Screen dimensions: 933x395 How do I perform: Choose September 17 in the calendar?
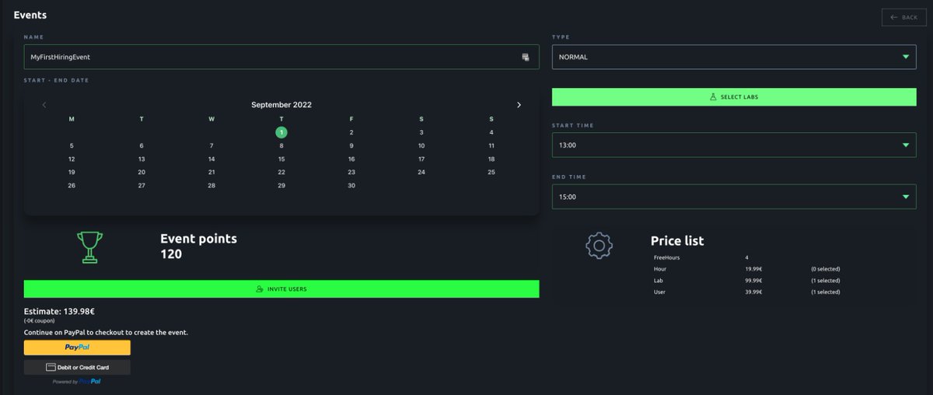(421, 159)
